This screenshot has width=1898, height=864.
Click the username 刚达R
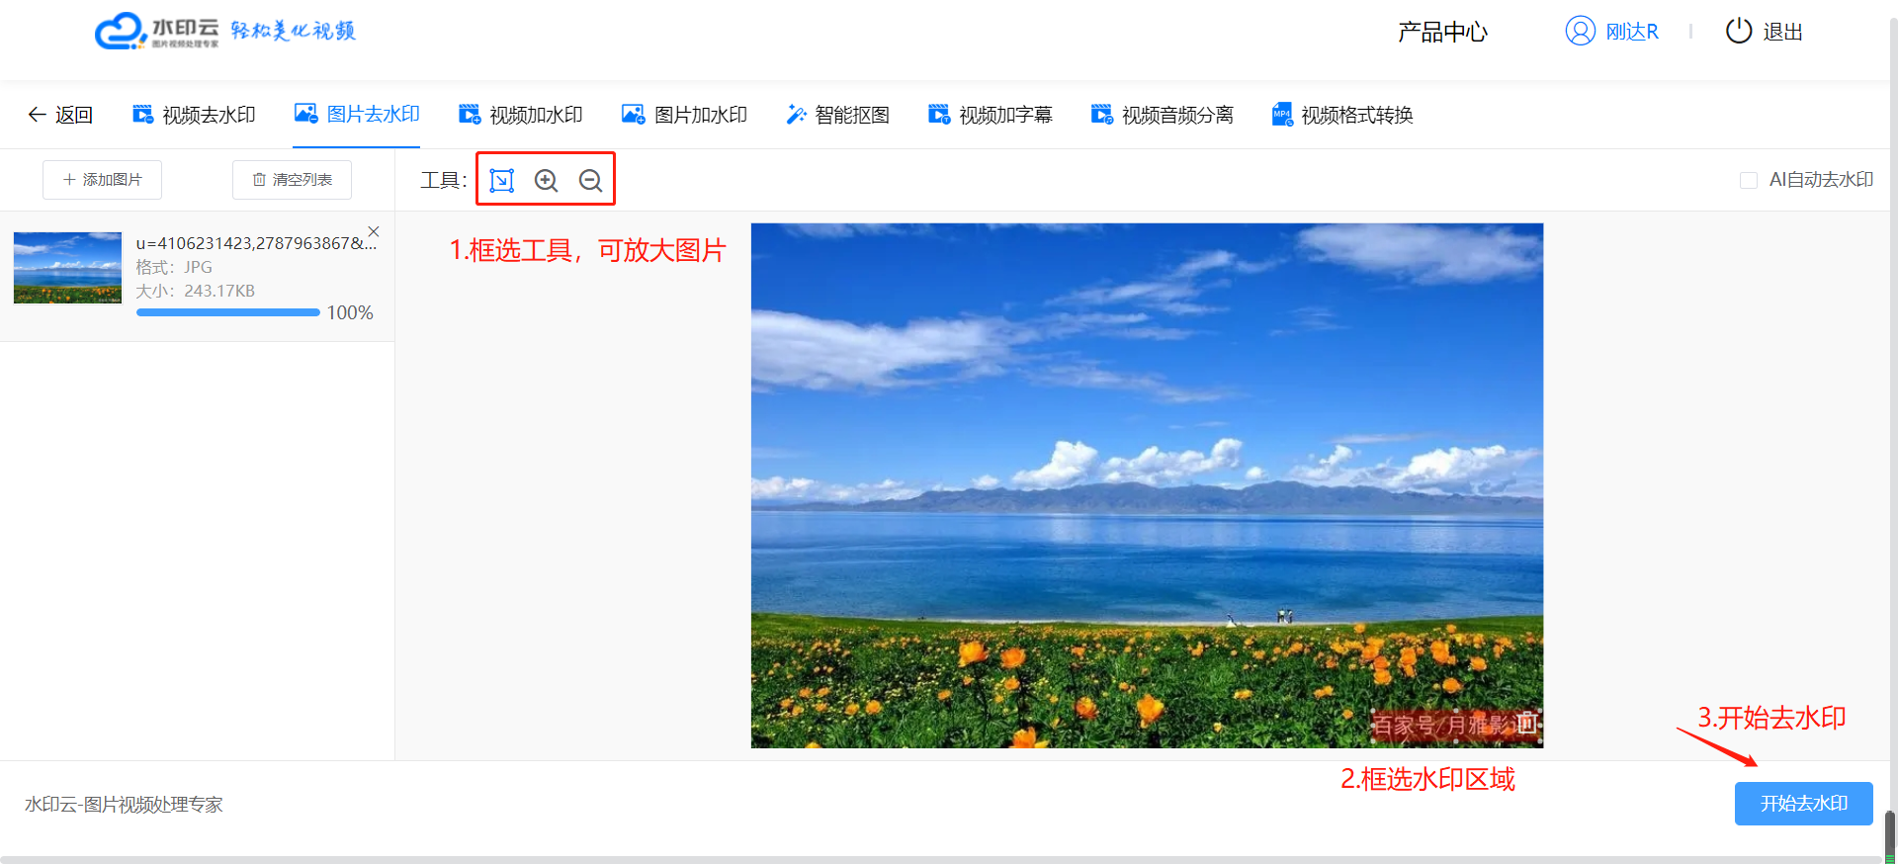pos(1632,32)
